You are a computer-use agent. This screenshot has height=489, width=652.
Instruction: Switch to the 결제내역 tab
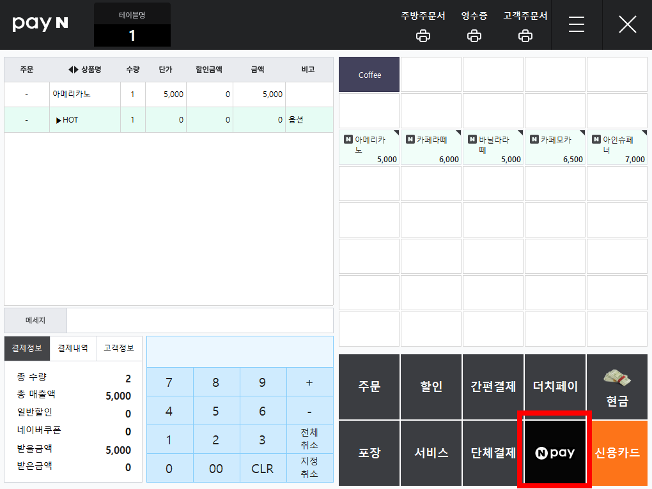point(73,349)
